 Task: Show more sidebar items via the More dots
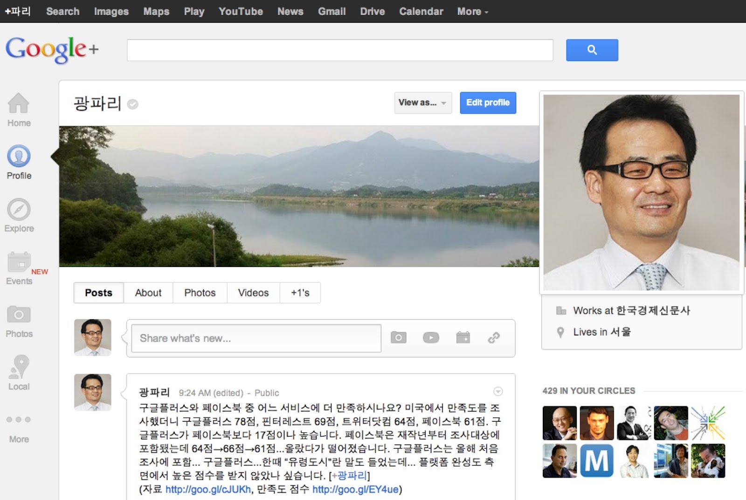click(19, 419)
